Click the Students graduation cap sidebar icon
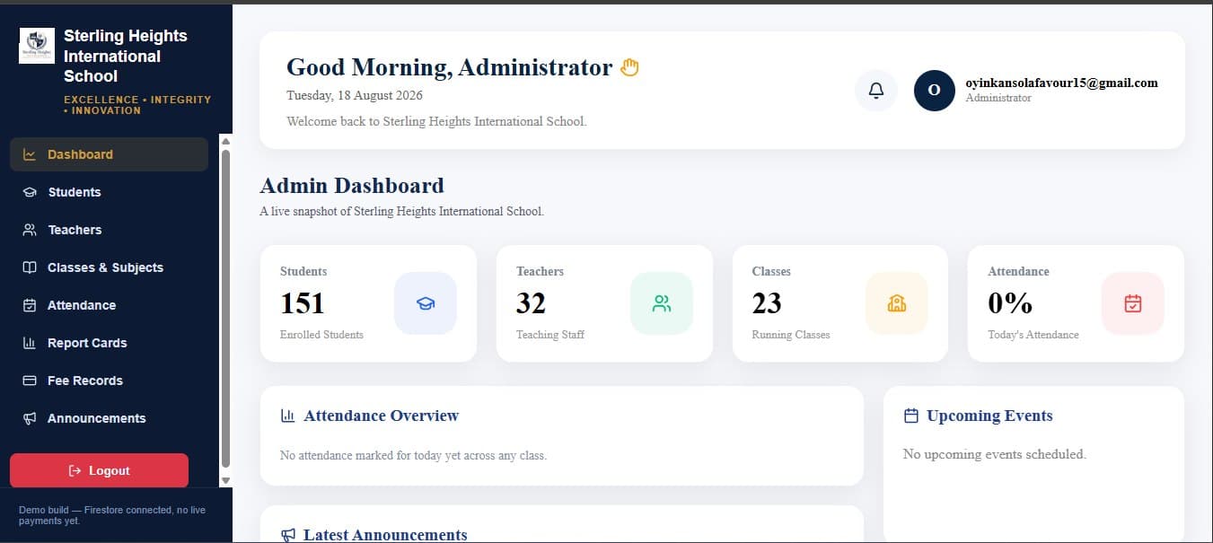The width and height of the screenshot is (1213, 543). [30, 192]
